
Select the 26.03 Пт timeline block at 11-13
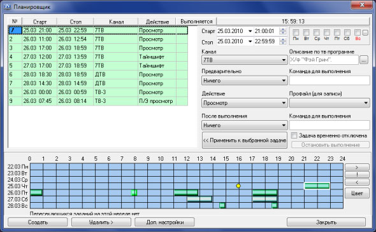point(186,193)
